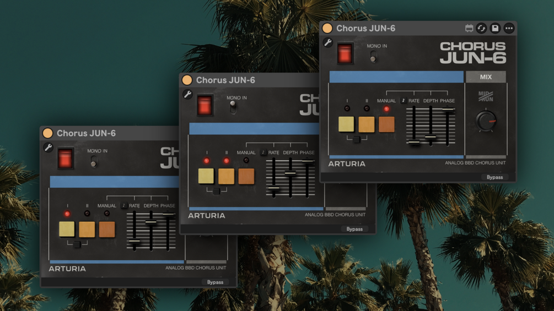
Task: Click the Bypass button in middle window
Action: click(354, 229)
